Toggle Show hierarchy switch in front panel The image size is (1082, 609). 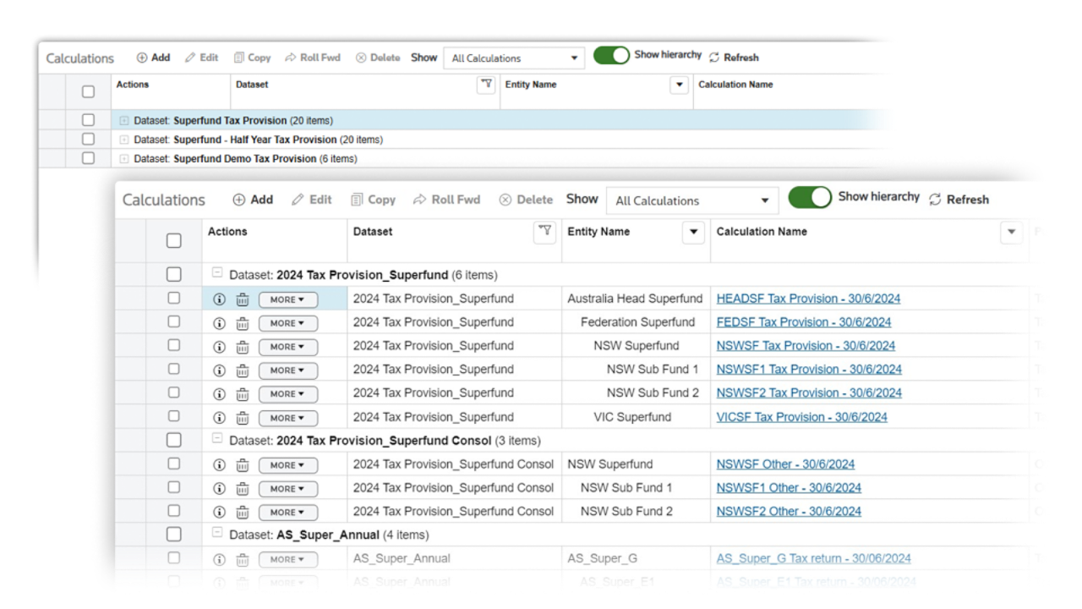coord(810,198)
